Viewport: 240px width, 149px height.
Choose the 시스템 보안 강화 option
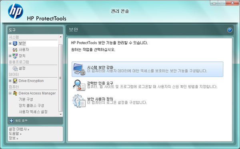pos(147,69)
